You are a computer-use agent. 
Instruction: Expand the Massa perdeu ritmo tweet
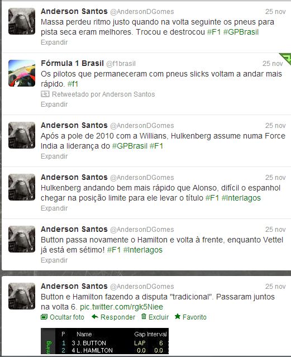pyautogui.click(x=54, y=42)
